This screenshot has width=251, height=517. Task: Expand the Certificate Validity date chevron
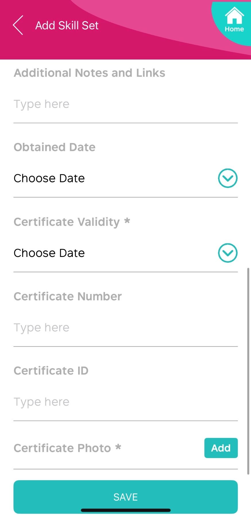click(x=228, y=253)
